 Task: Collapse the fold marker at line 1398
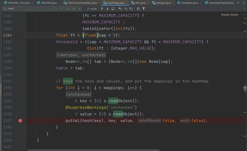26,127
